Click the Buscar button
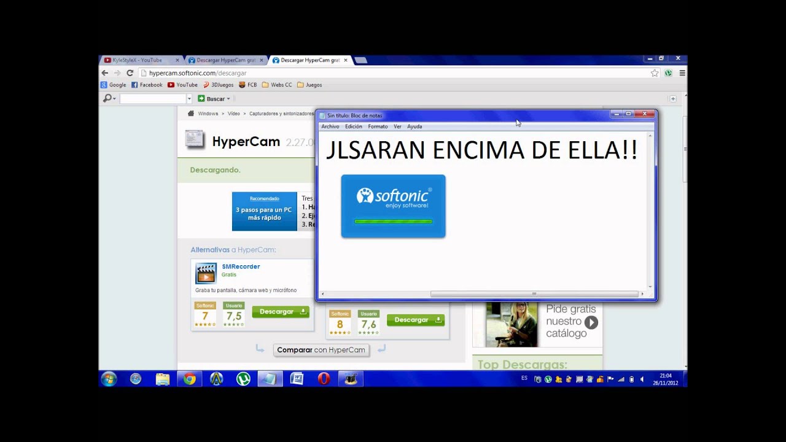786x442 pixels. coord(211,98)
